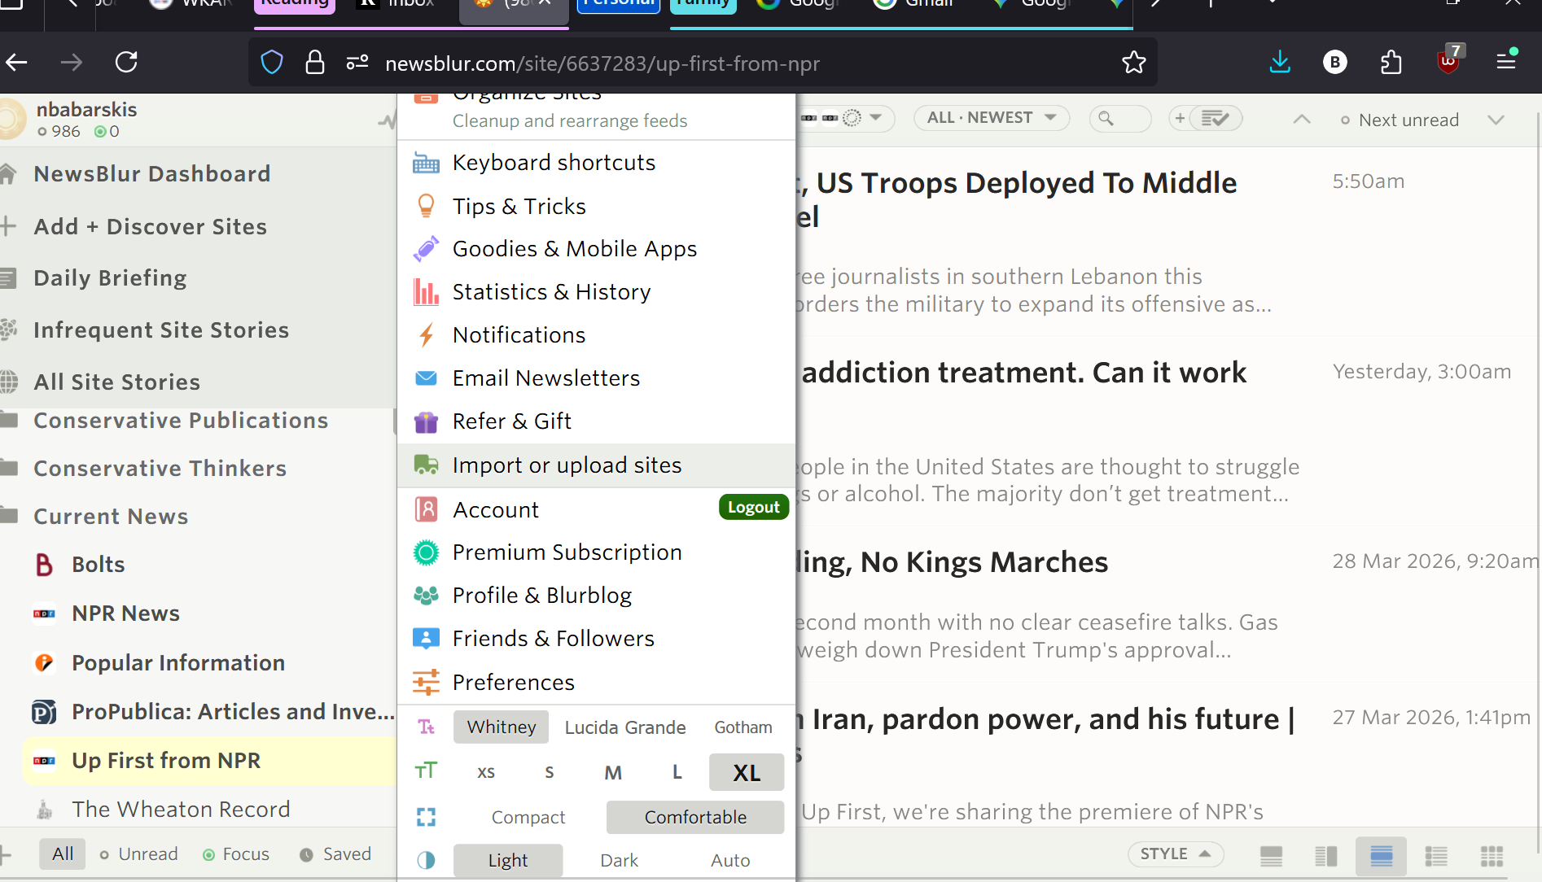Click the Premium Subscription badge icon
Image resolution: width=1542 pixels, height=882 pixels.
(426, 552)
